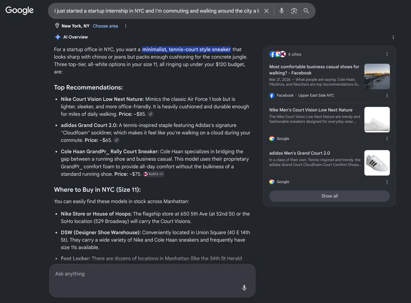Click the New York, NY location label
411x303 pixels.
(75, 26)
